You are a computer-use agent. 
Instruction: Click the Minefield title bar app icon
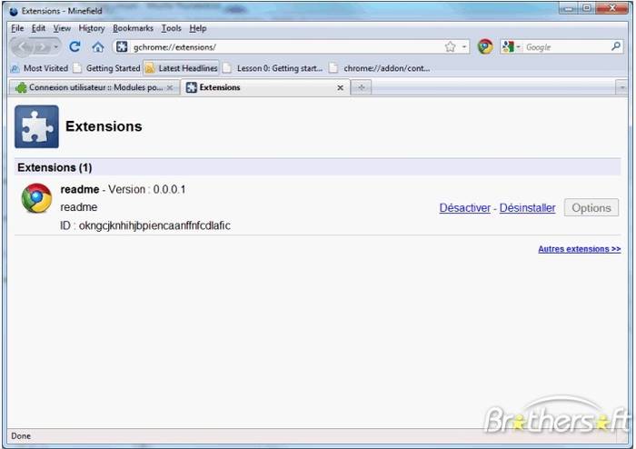[x=14, y=11]
